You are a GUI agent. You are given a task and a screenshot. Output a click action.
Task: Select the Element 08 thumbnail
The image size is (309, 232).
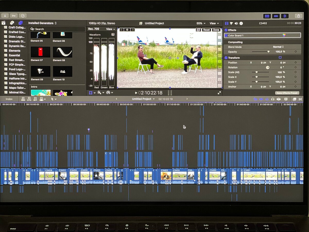tap(63, 52)
